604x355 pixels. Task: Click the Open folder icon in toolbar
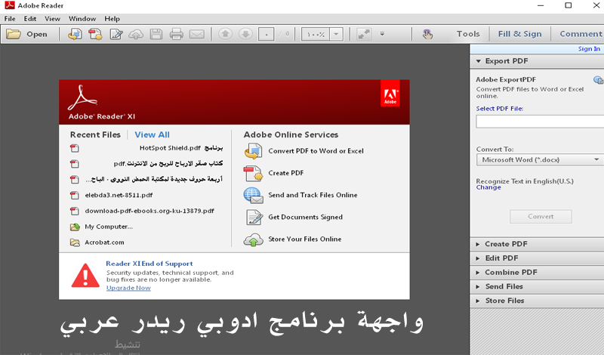(x=14, y=34)
